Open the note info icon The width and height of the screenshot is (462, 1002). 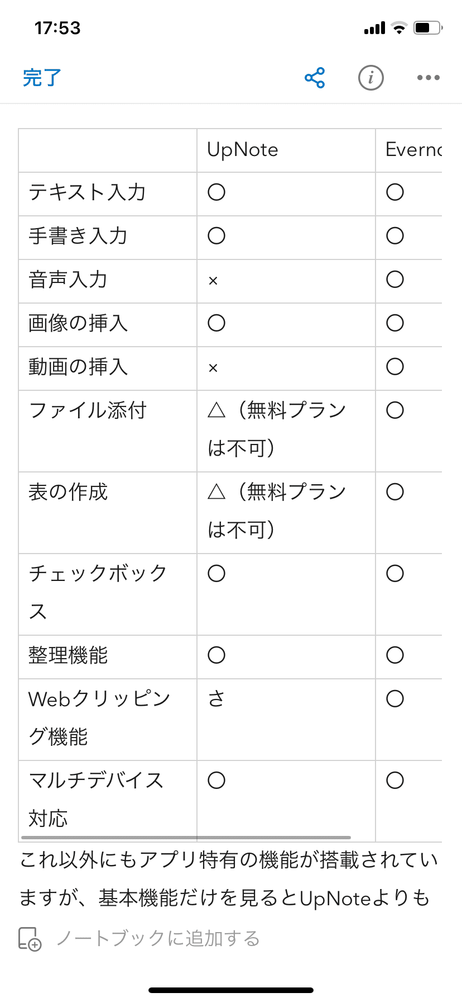click(x=371, y=78)
